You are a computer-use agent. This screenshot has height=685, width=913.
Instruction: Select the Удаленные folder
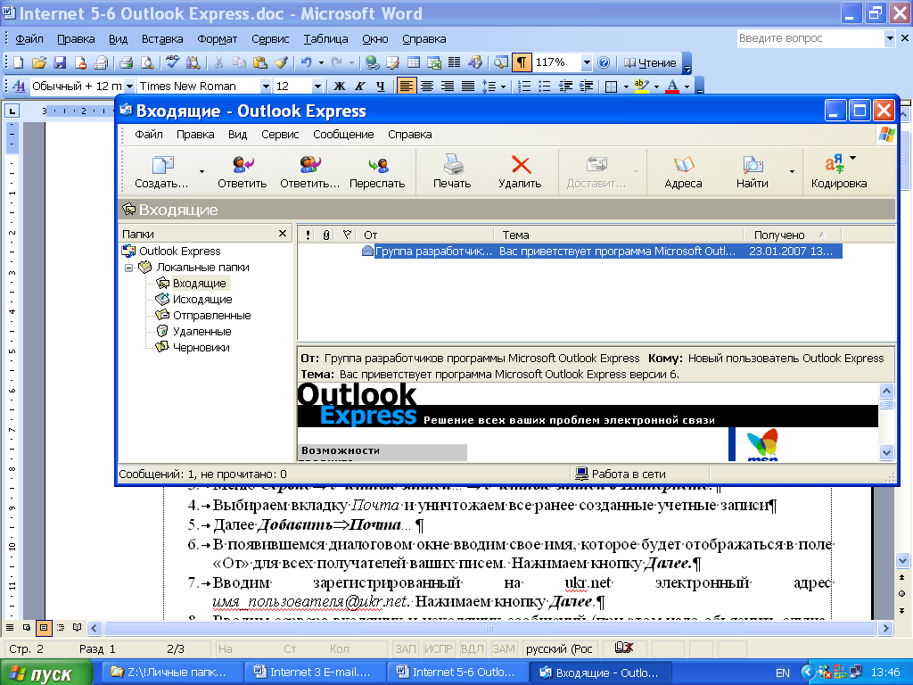point(202,332)
